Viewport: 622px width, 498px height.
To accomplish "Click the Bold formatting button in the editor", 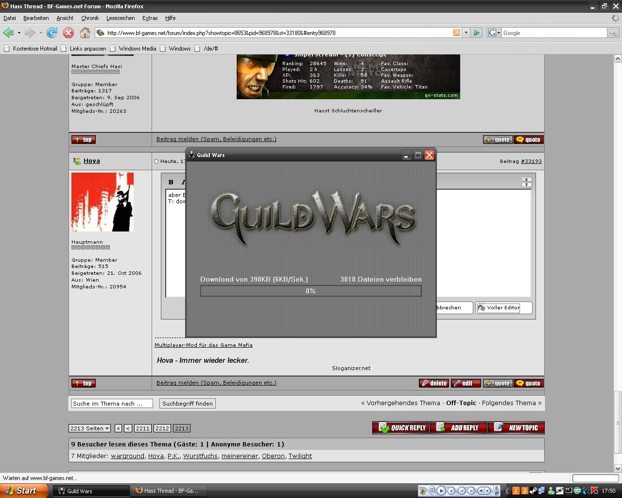I will 171,182.
